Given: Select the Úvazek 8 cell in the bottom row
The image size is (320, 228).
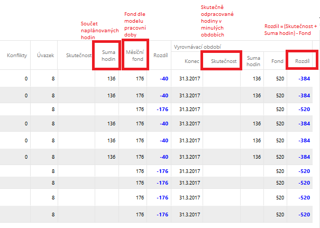Looking at the screenshot, I should [x=53, y=215].
